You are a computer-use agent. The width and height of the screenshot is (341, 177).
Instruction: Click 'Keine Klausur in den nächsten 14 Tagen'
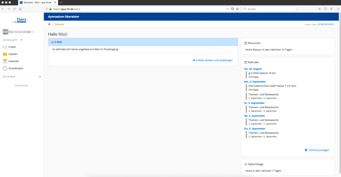click(269, 50)
